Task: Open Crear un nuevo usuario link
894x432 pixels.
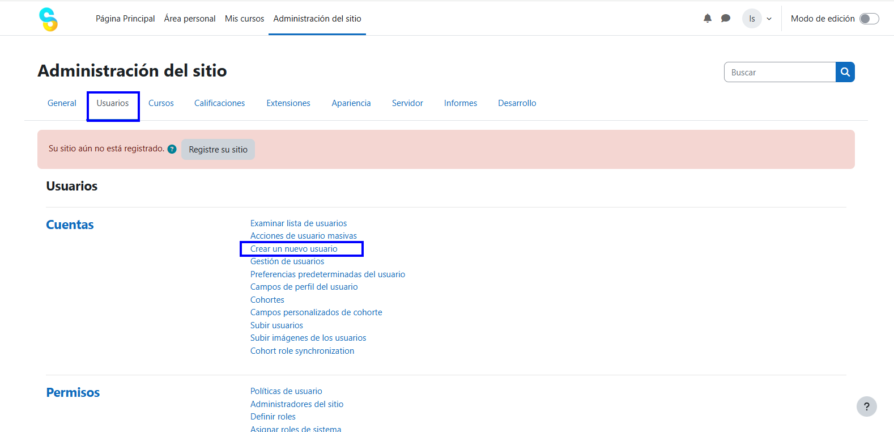Action: coord(294,249)
